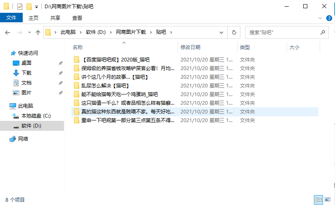The image size is (335, 205).
Task: Click the pin icon beside 文档
Action: tap(61, 83)
